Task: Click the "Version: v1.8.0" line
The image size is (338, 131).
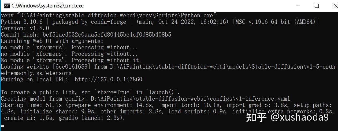Action: (x=25, y=28)
